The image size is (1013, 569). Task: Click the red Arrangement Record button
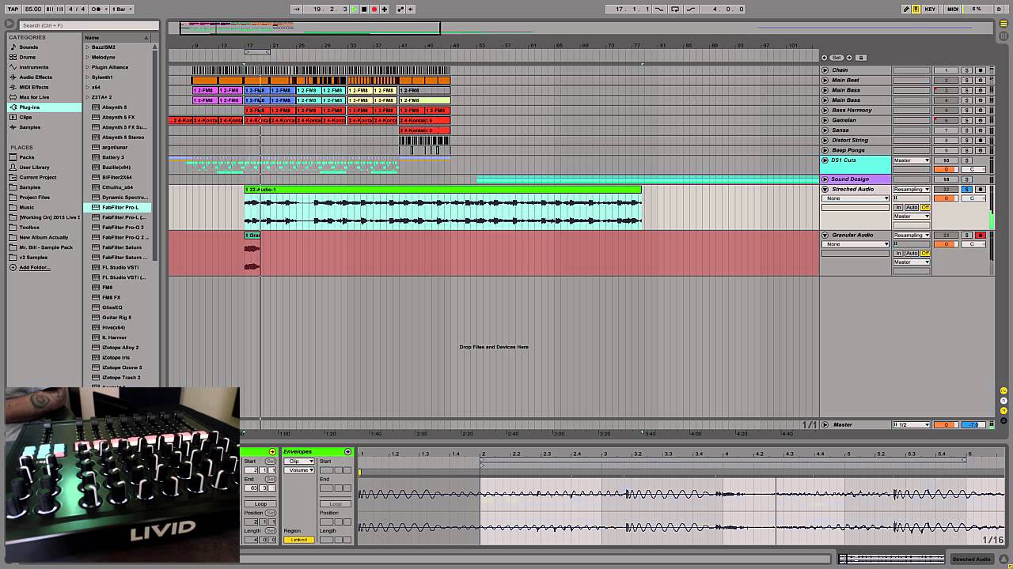click(374, 9)
